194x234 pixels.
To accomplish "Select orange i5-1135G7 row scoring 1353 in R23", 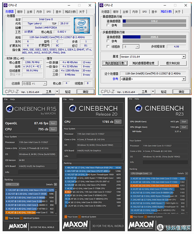I will pyautogui.click(x=158, y=186).
